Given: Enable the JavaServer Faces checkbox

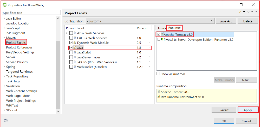Looking at the screenshot, I should (x=71, y=57).
